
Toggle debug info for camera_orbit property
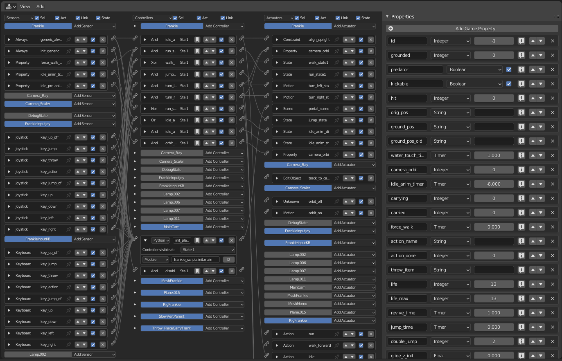(x=521, y=170)
